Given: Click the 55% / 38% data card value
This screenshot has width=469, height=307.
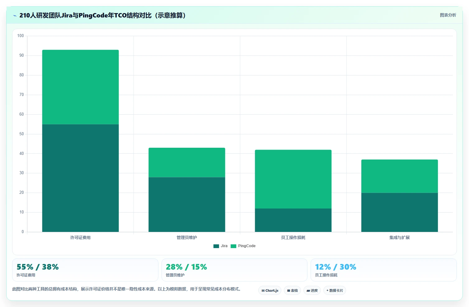Looking at the screenshot, I should (38, 267).
